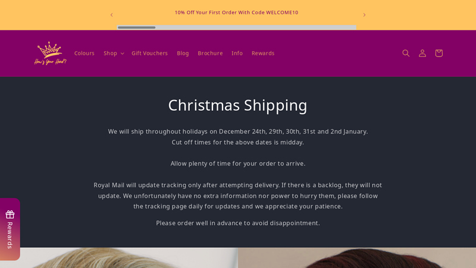
Task: Open the Info menu item
Action: (237, 53)
